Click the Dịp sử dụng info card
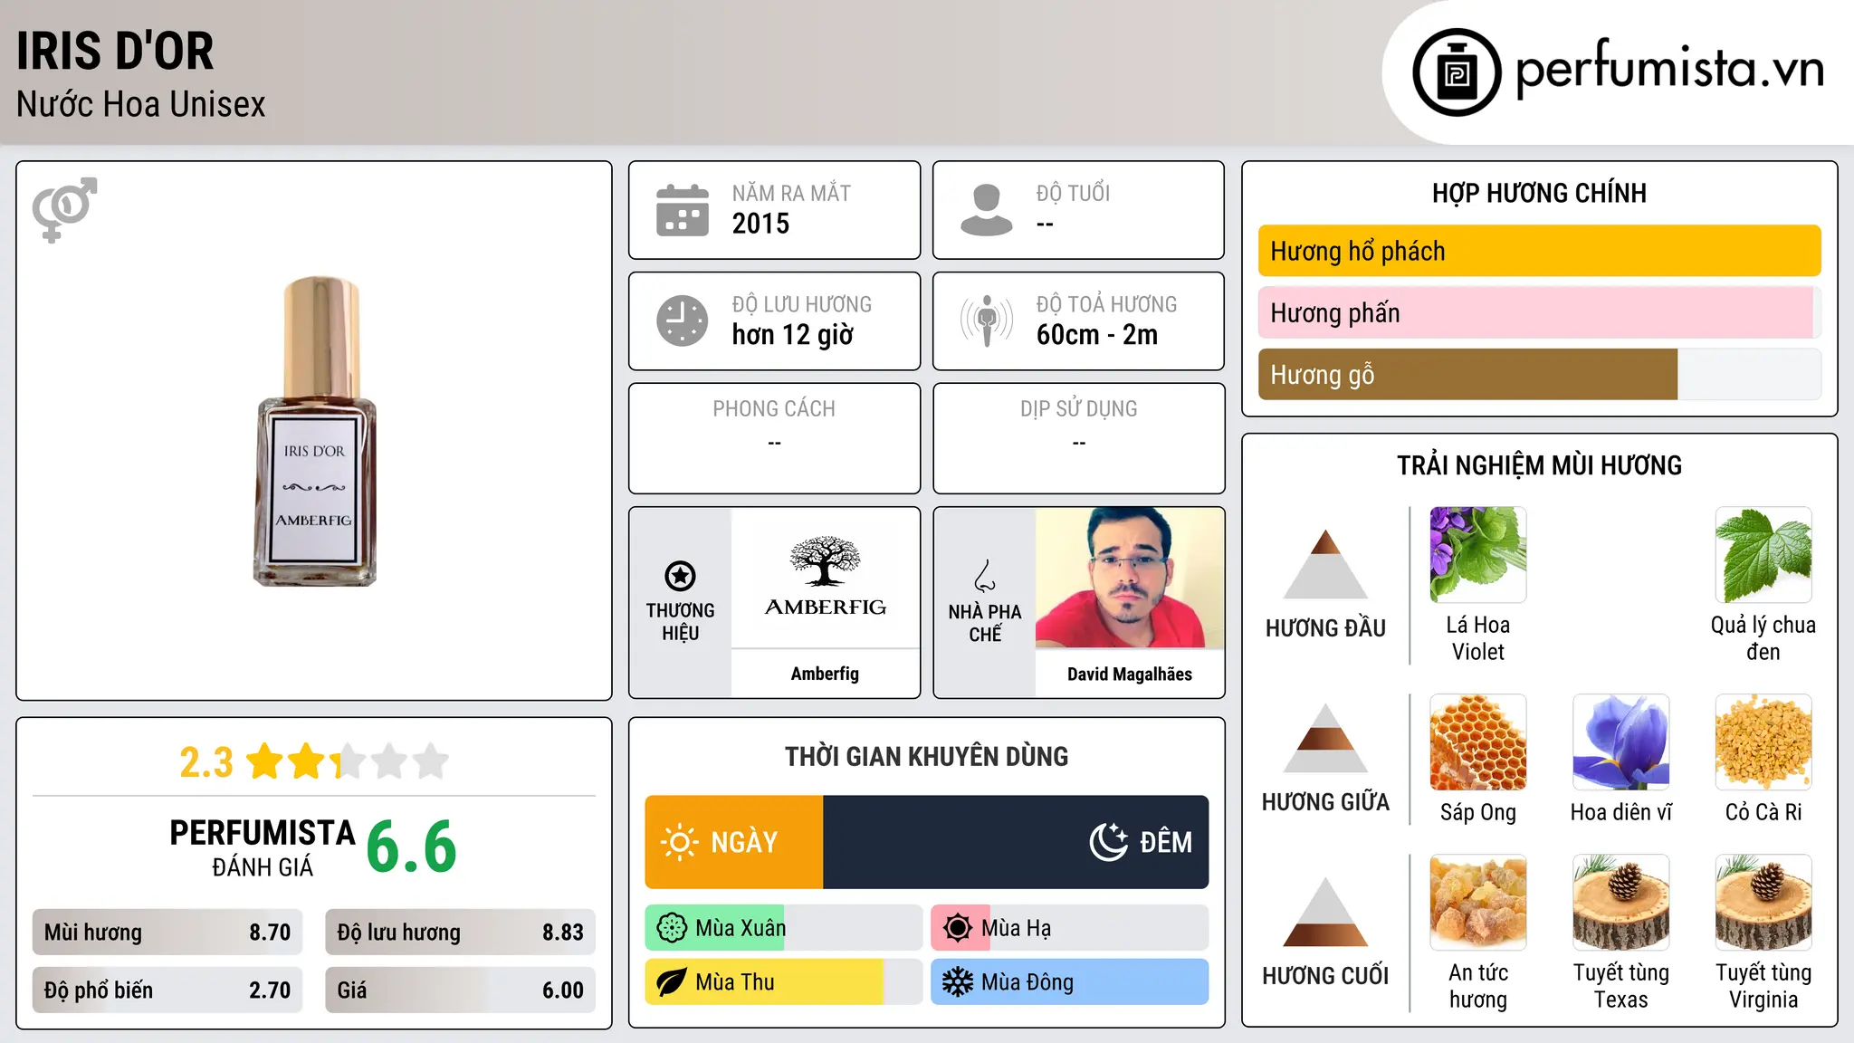 1079,438
